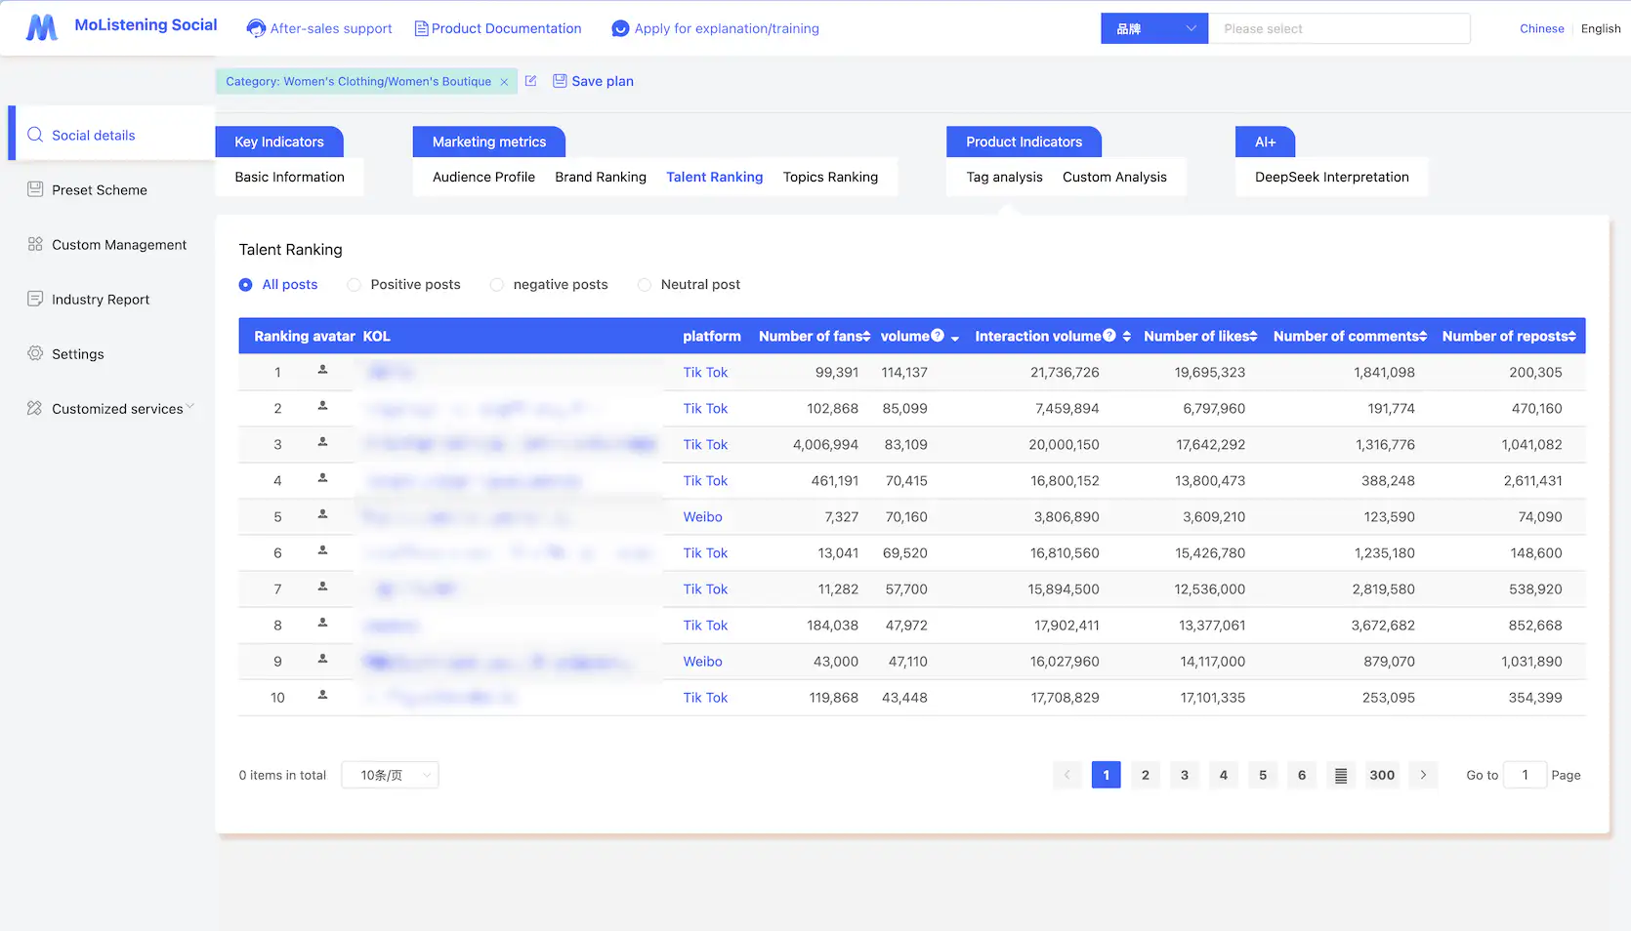Open Product Documentation
The height and width of the screenshot is (931, 1631).
pos(506,28)
